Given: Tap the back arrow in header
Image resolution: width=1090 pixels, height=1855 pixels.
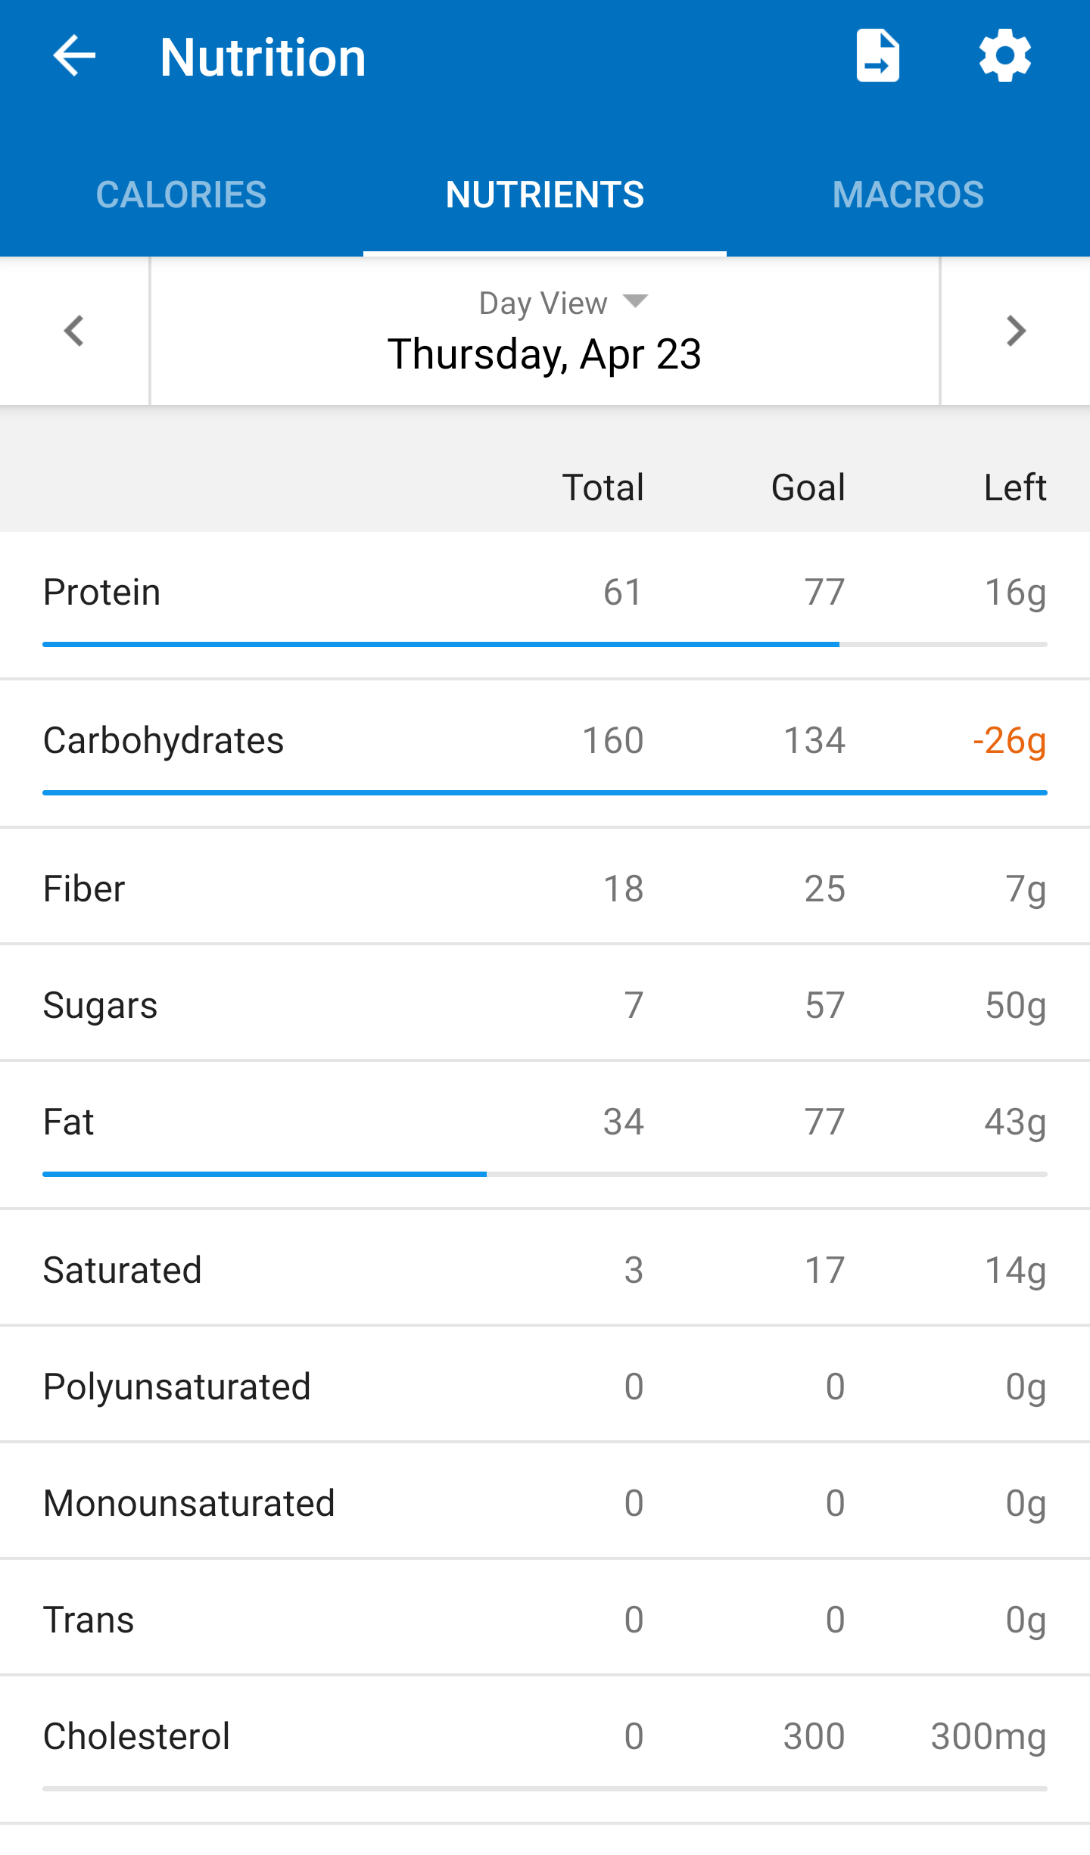Looking at the screenshot, I should [74, 56].
